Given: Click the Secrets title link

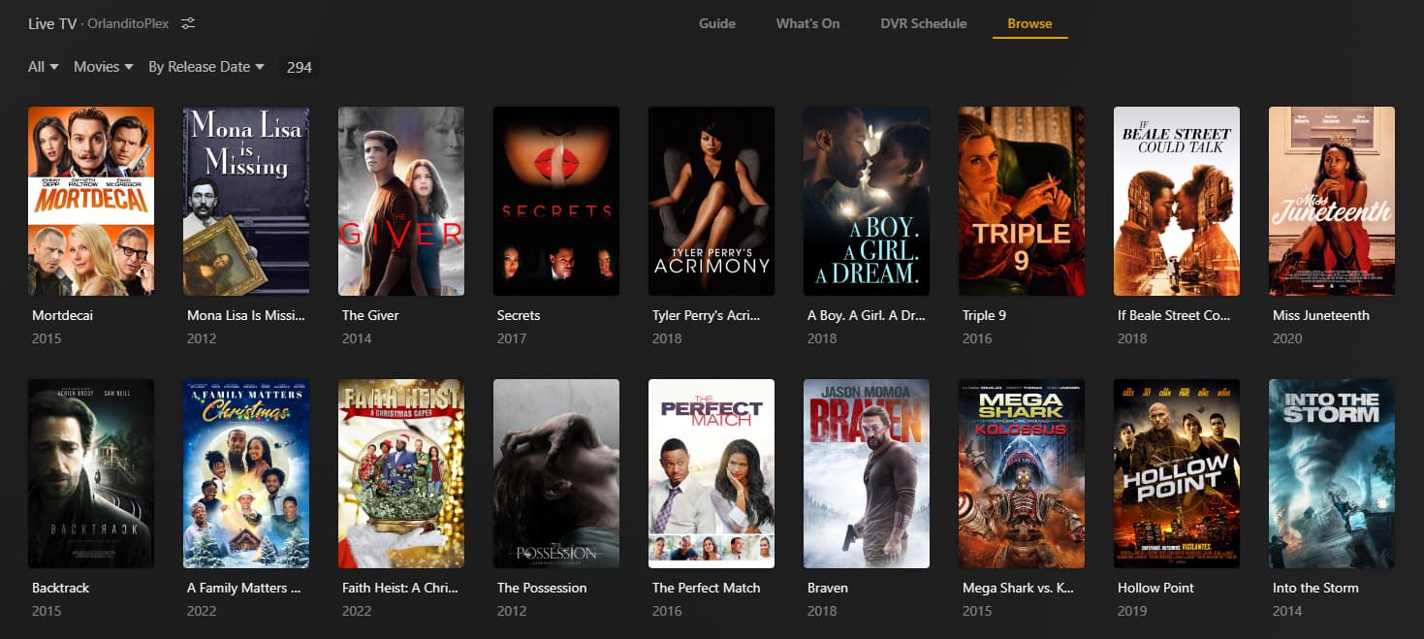Looking at the screenshot, I should click(x=519, y=315).
